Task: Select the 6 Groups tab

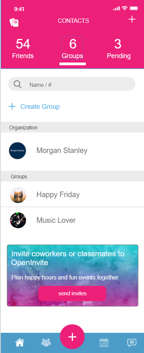Action: (x=72, y=49)
